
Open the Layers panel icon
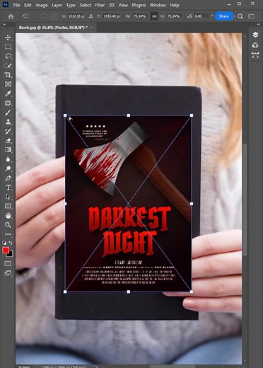[x=255, y=35]
